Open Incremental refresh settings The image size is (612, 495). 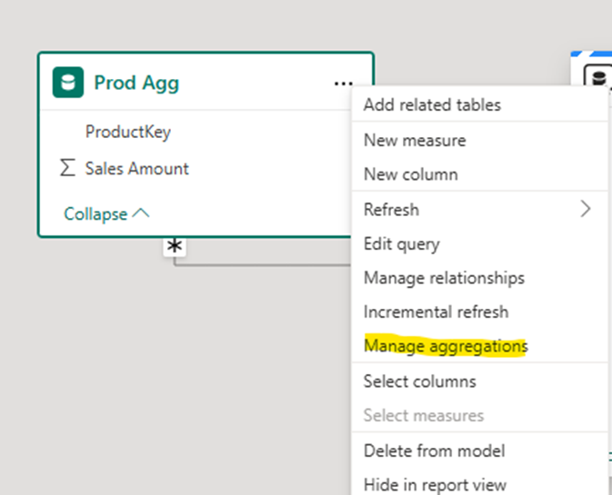[436, 312]
